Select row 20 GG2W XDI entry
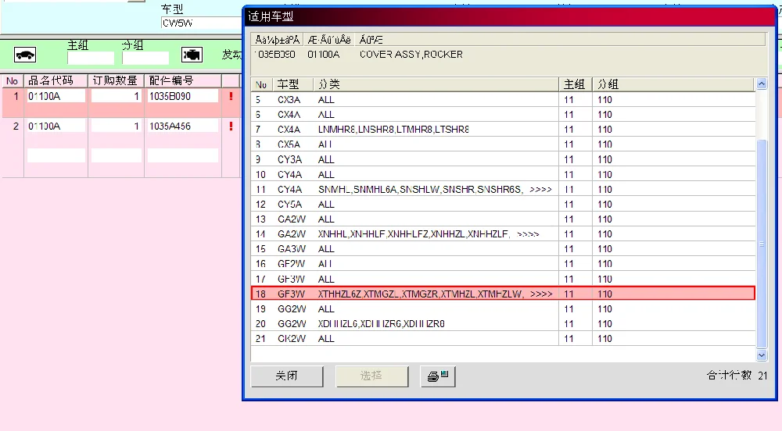The height and width of the screenshot is (431, 782). pos(503,323)
